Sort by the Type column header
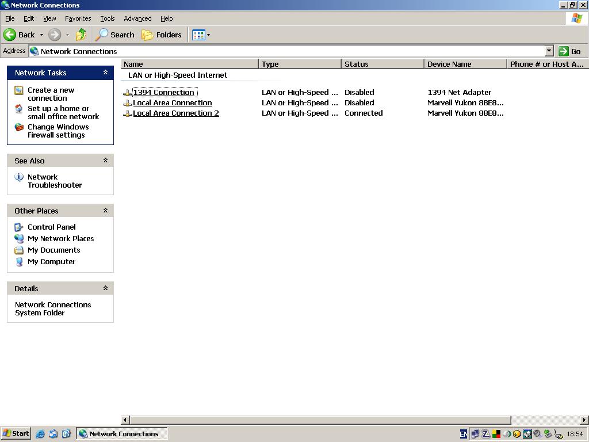The image size is (589, 442). [x=300, y=64]
